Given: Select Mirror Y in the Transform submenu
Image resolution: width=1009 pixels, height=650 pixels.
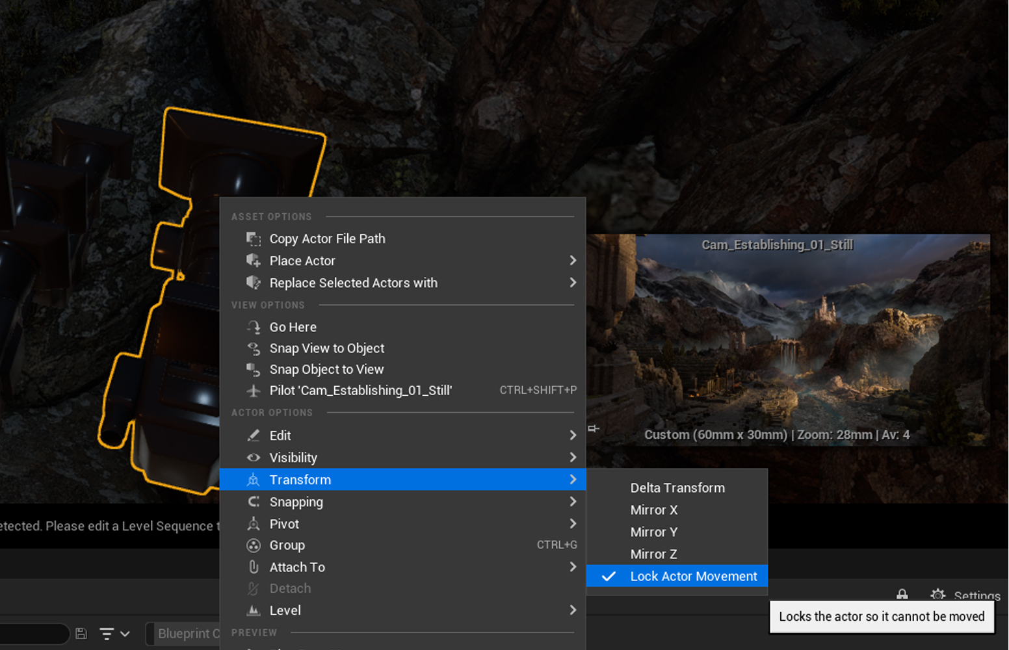Looking at the screenshot, I should 677,532.
